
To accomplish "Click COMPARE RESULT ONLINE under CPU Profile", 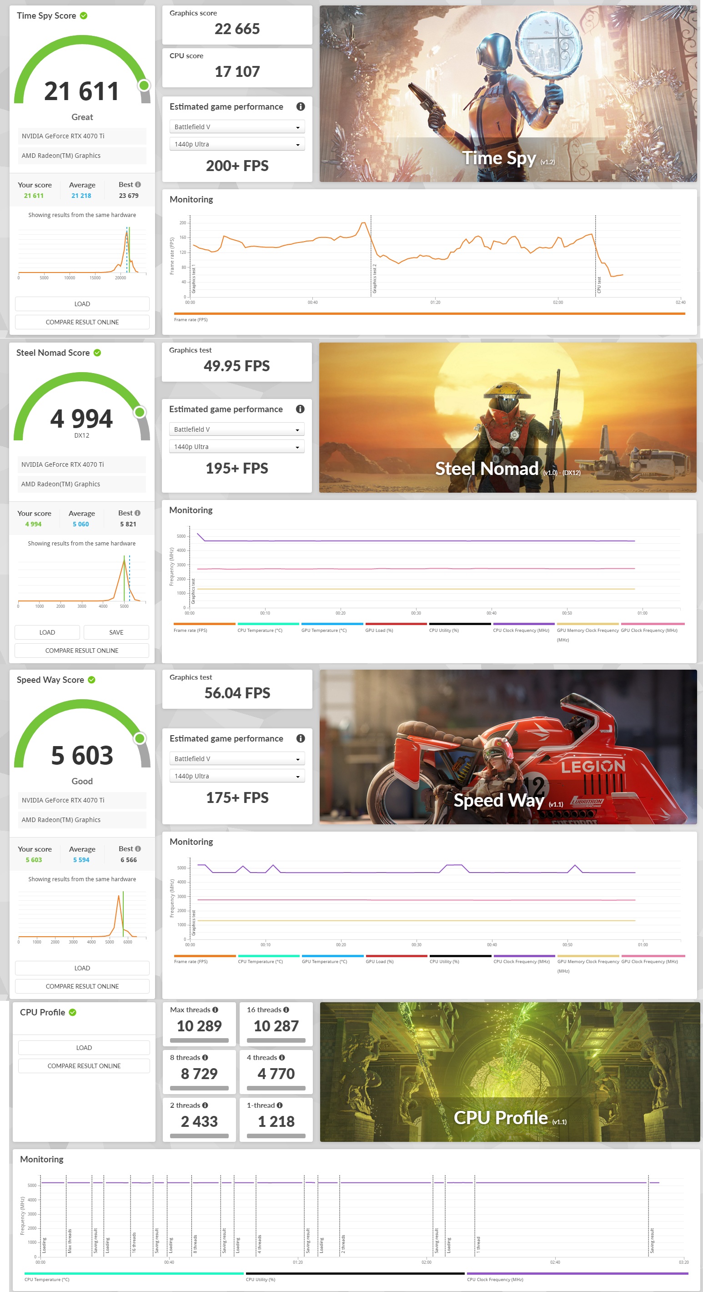I will [84, 1066].
